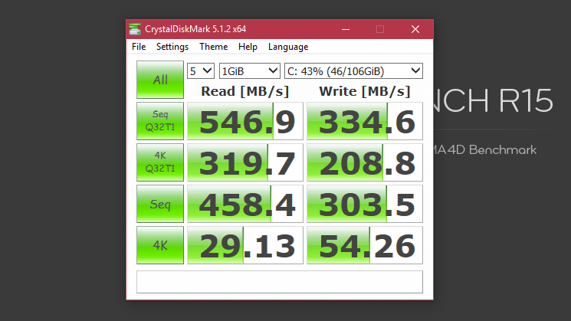
Task: Expand the test size dropdown showing 1GiB
Action: click(249, 71)
